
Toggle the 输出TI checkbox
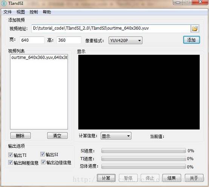point(11,155)
